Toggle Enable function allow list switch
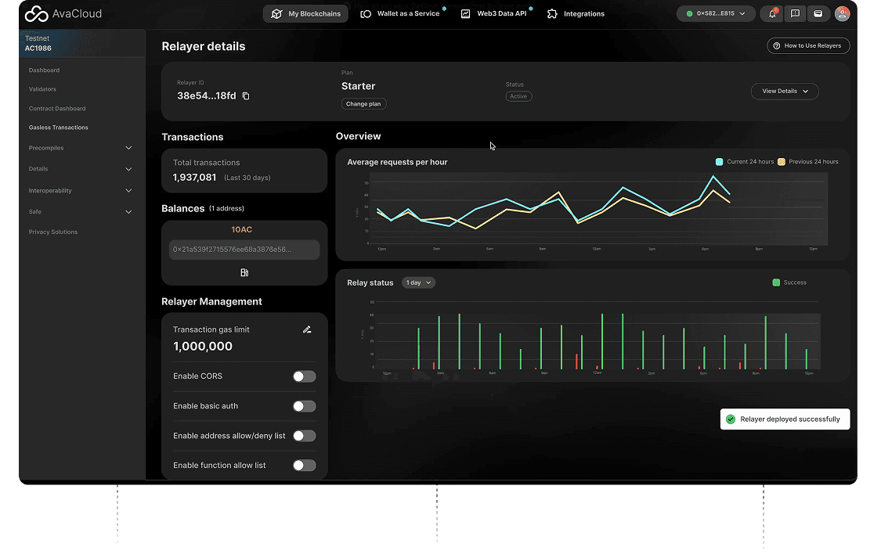This screenshot has height=554, width=881. 304,466
